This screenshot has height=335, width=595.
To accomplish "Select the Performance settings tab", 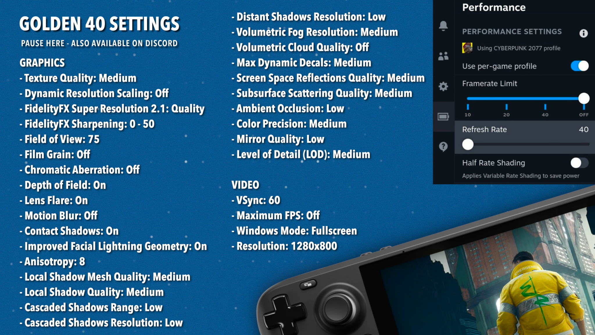I will [x=442, y=117].
